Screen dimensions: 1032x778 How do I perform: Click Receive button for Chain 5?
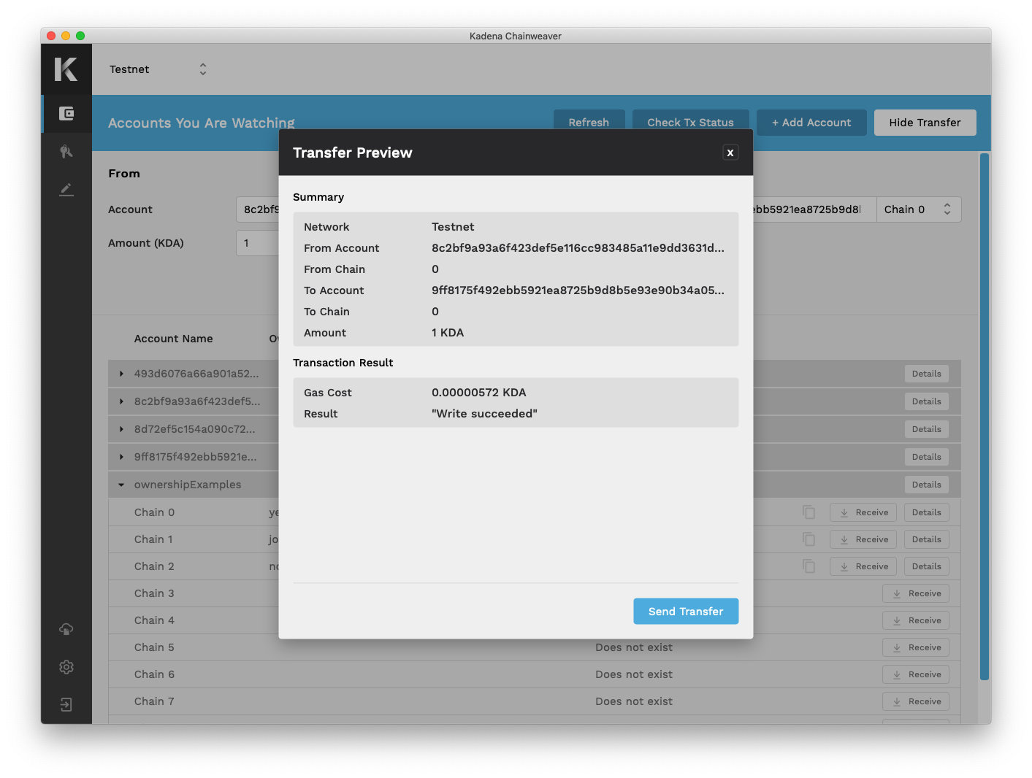916,647
